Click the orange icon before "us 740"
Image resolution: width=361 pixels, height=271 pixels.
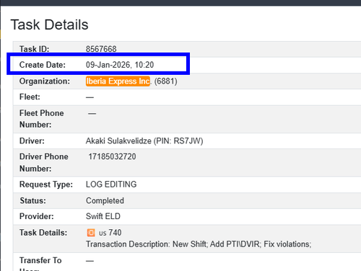coord(91,233)
